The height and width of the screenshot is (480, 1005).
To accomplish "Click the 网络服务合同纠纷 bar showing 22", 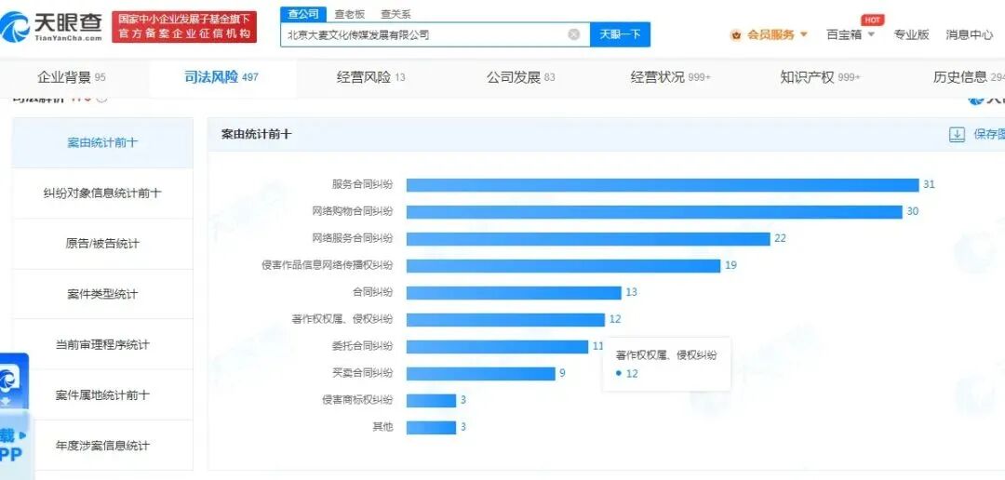I will [x=588, y=238].
